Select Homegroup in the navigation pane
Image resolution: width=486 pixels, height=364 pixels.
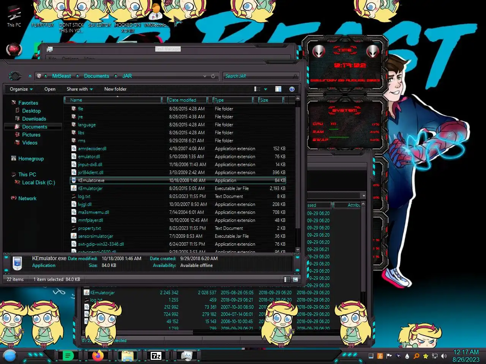(31, 159)
